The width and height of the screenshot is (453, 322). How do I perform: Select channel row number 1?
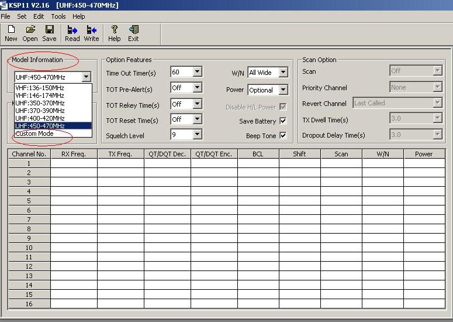click(29, 163)
